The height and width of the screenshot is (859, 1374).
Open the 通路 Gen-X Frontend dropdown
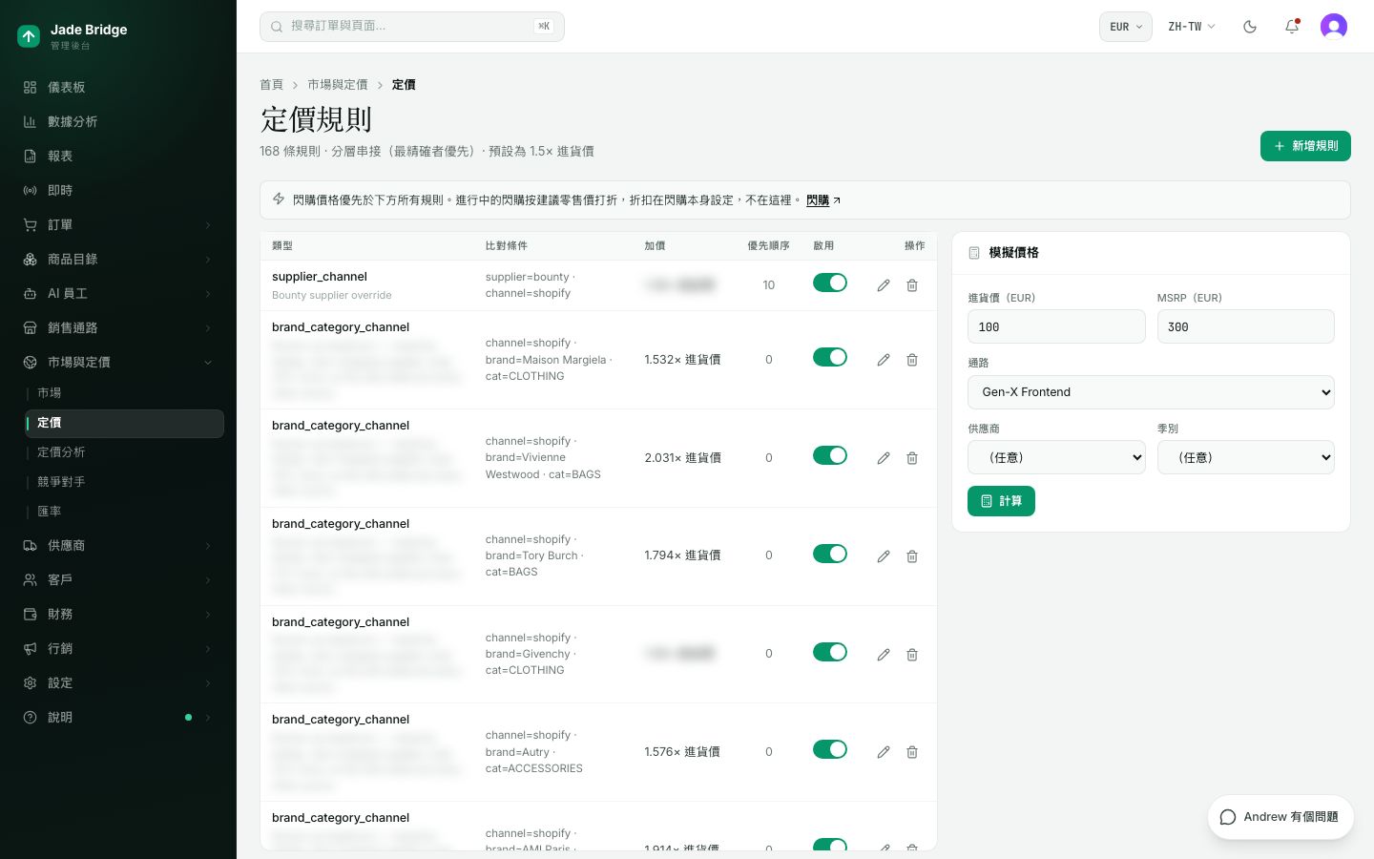click(1151, 392)
